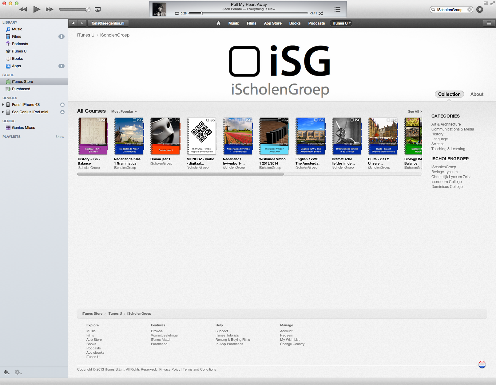Switch to the About tab

pos(477,94)
